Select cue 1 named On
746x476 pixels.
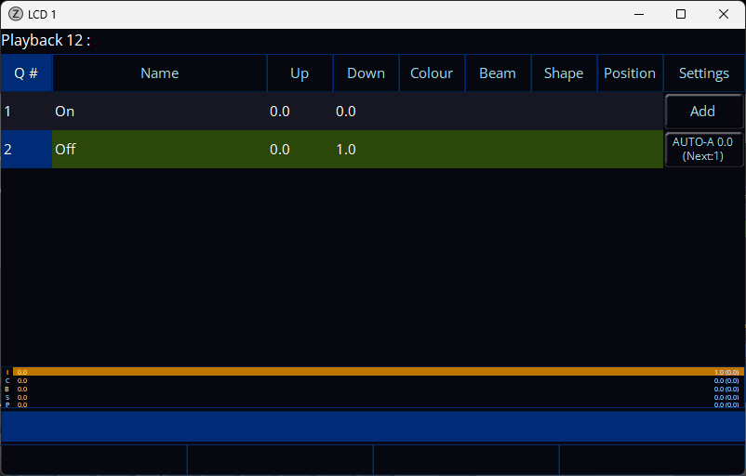pyautogui.click(x=158, y=112)
